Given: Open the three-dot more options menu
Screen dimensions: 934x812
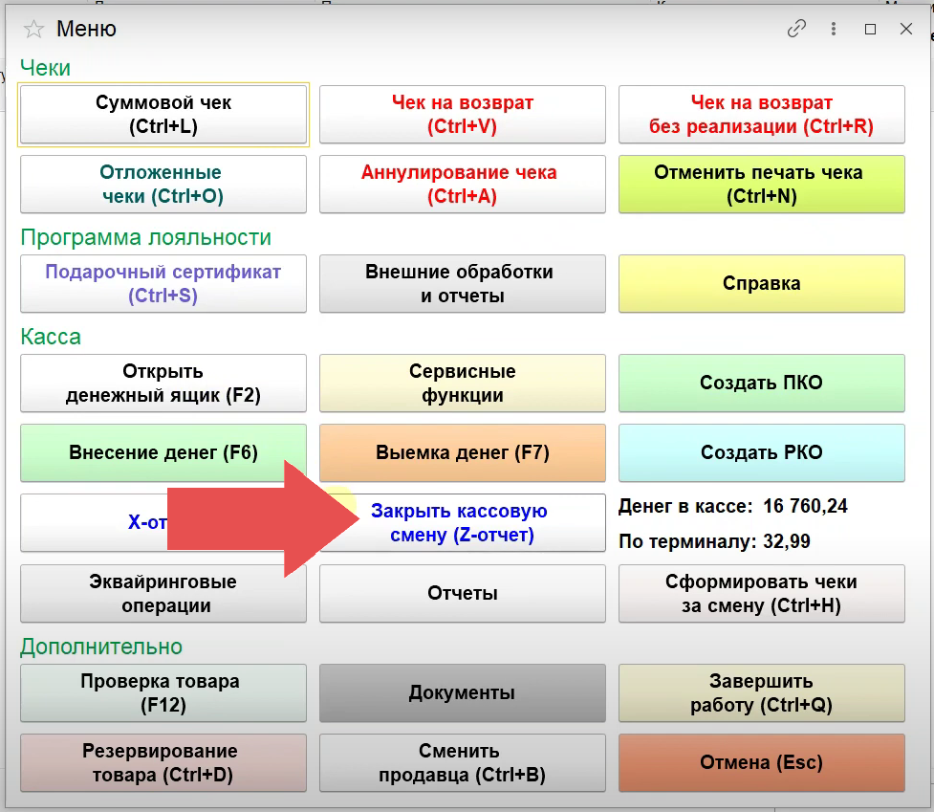Looking at the screenshot, I should [834, 29].
